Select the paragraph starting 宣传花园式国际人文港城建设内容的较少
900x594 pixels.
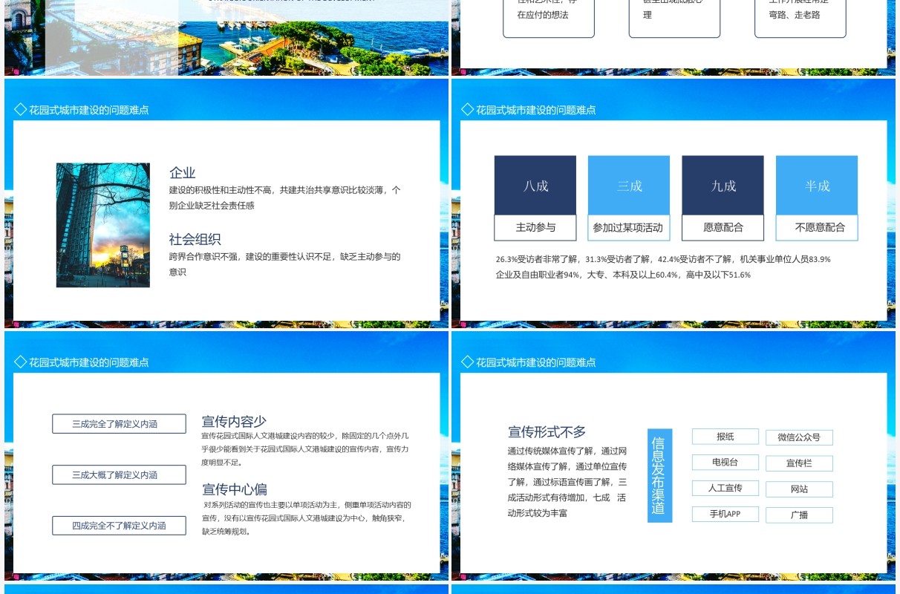point(305,448)
